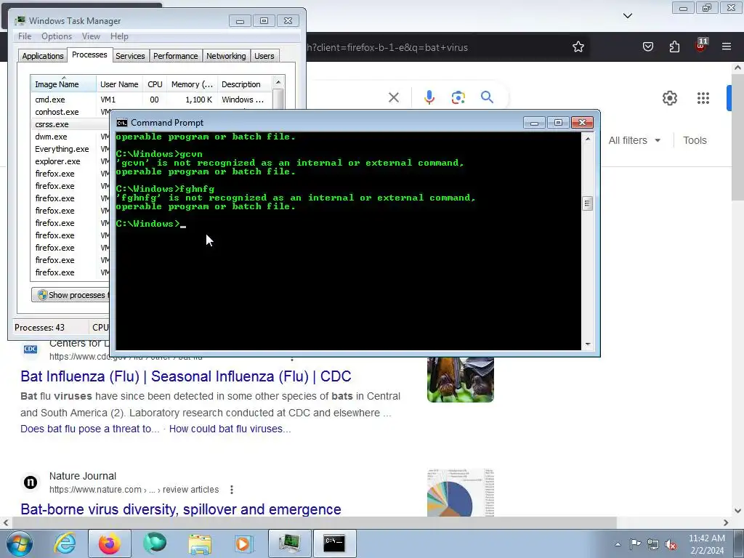Screen dimensions: 744x558
Task: Open the Firefox hamburger menu
Action: click(727, 46)
